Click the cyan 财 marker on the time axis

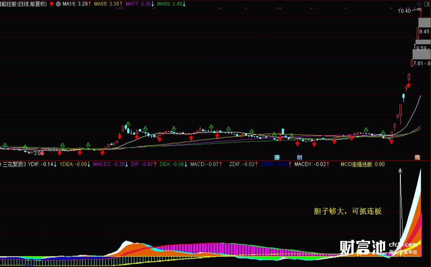(300, 157)
